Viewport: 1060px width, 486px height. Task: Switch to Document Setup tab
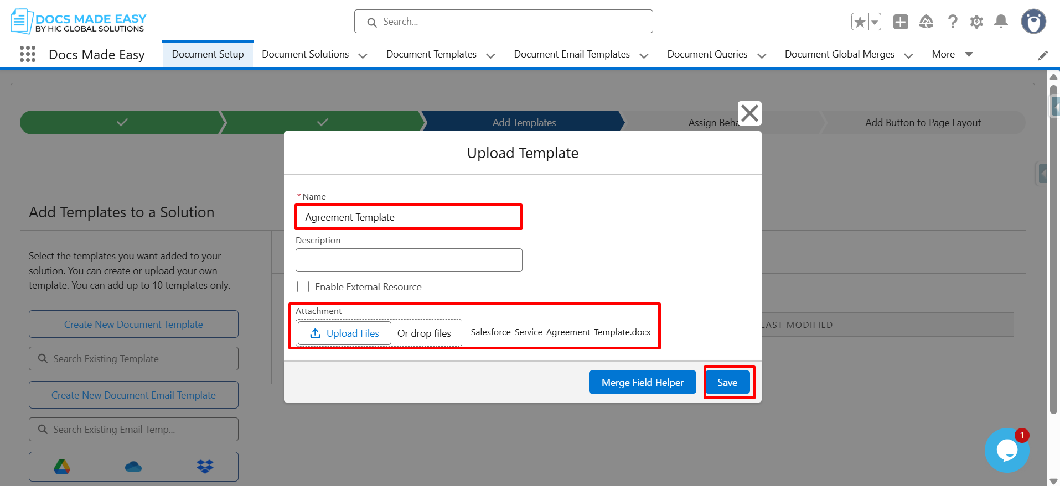click(208, 54)
